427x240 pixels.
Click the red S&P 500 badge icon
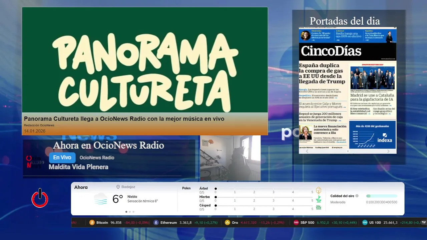[x=296, y=223]
